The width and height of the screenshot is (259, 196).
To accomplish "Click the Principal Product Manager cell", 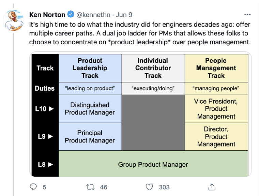I will point(90,137).
